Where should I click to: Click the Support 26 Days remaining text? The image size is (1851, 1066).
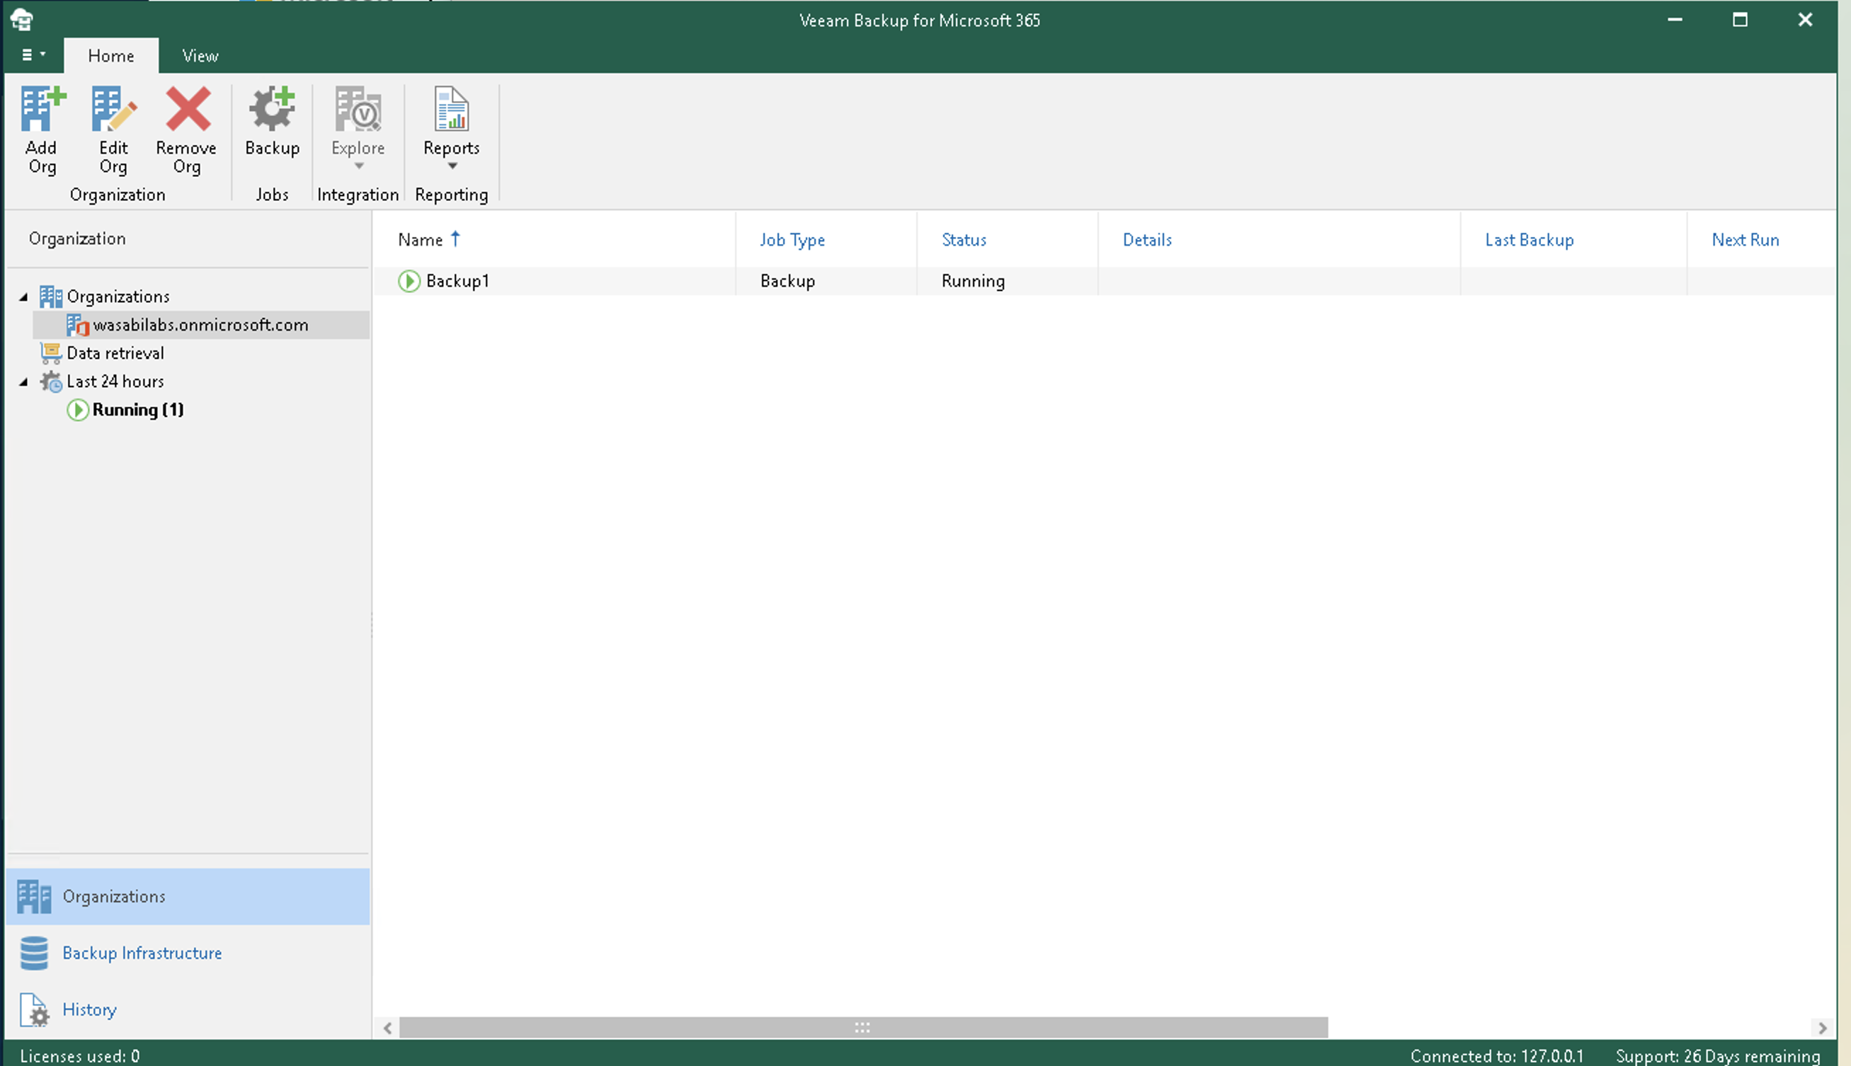click(x=1718, y=1056)
